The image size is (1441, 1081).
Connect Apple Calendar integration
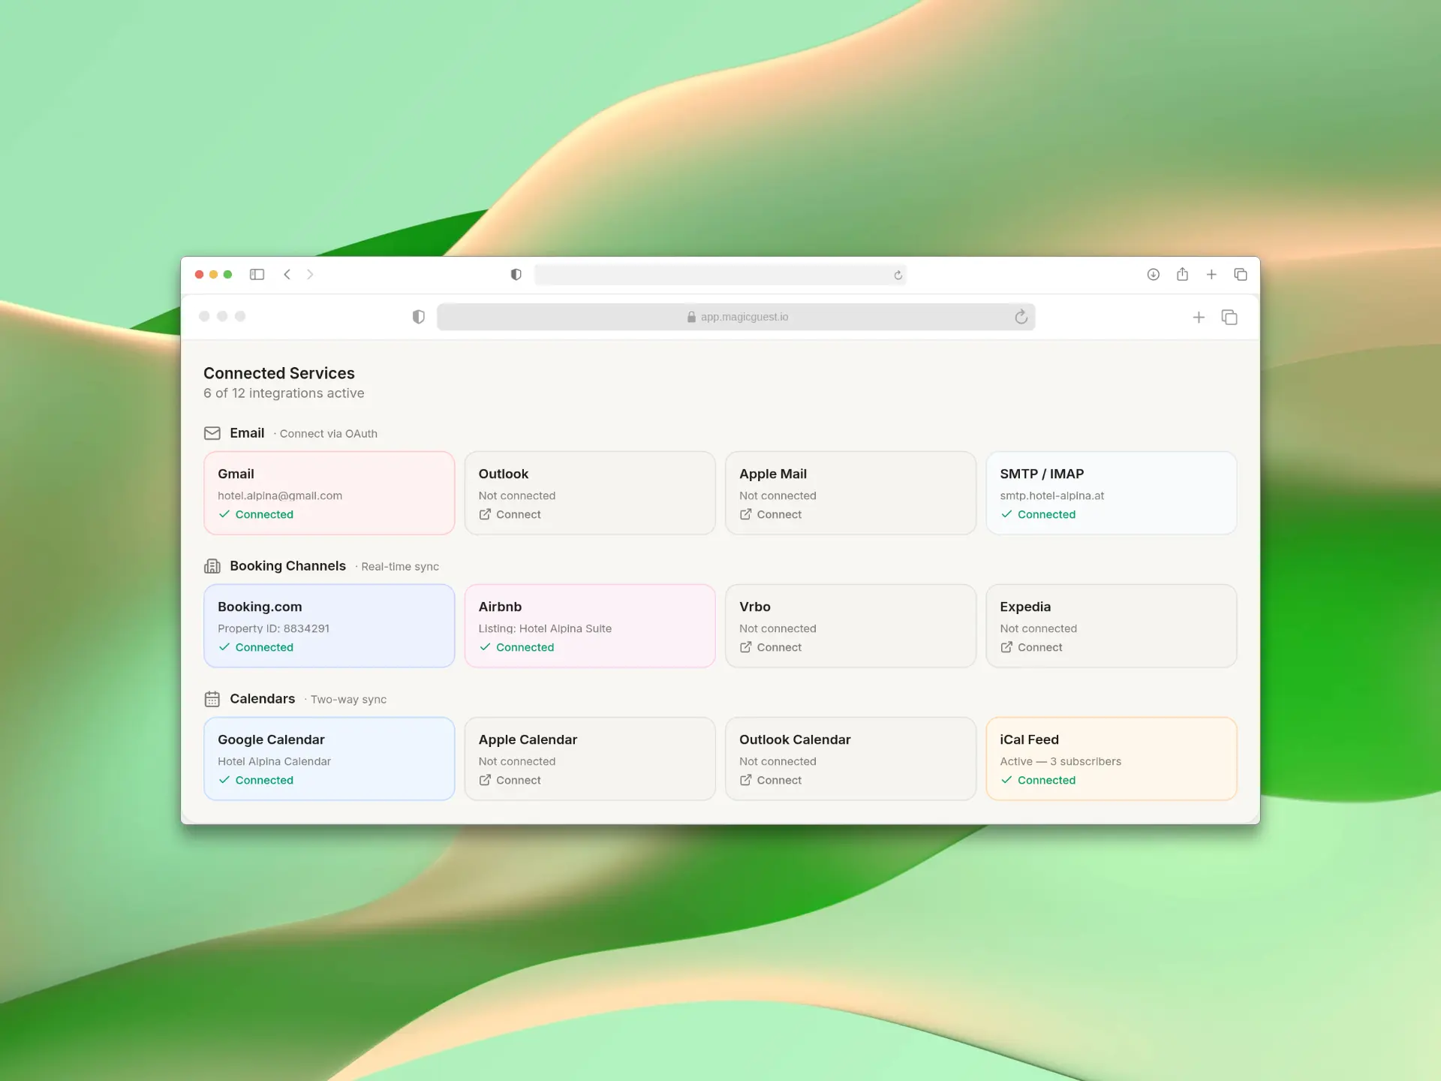click(x=510, y=780)
